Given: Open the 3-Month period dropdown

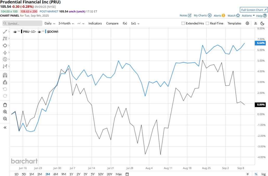Looking at the screenshot, I should [66, 23].
